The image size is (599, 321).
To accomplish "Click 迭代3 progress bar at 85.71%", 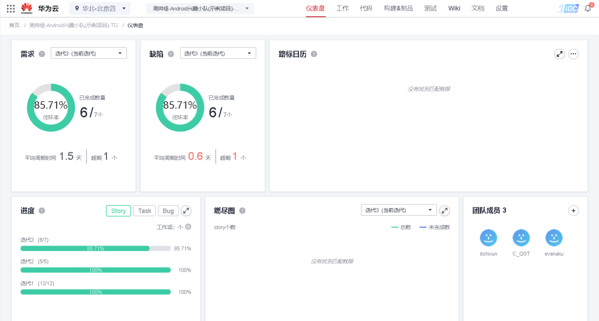I will point(95,248).
